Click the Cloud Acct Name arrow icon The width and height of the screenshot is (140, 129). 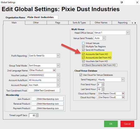click(123, 93)
